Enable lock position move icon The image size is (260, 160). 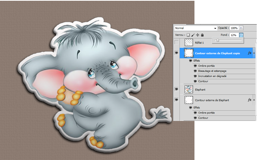coord(197,35)
